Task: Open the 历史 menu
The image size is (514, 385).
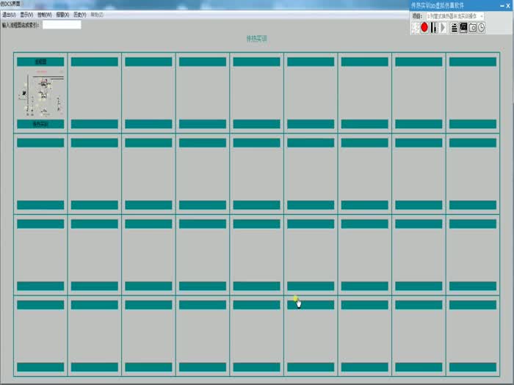Action: click(x=79, y=15)
